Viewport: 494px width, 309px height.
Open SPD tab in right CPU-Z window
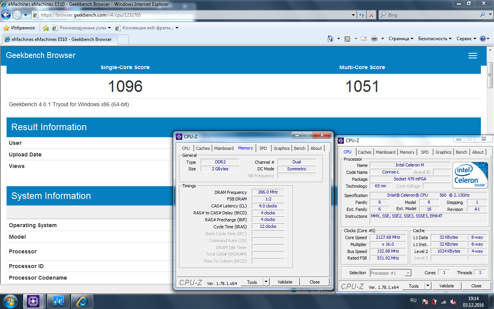pos(425,152)
